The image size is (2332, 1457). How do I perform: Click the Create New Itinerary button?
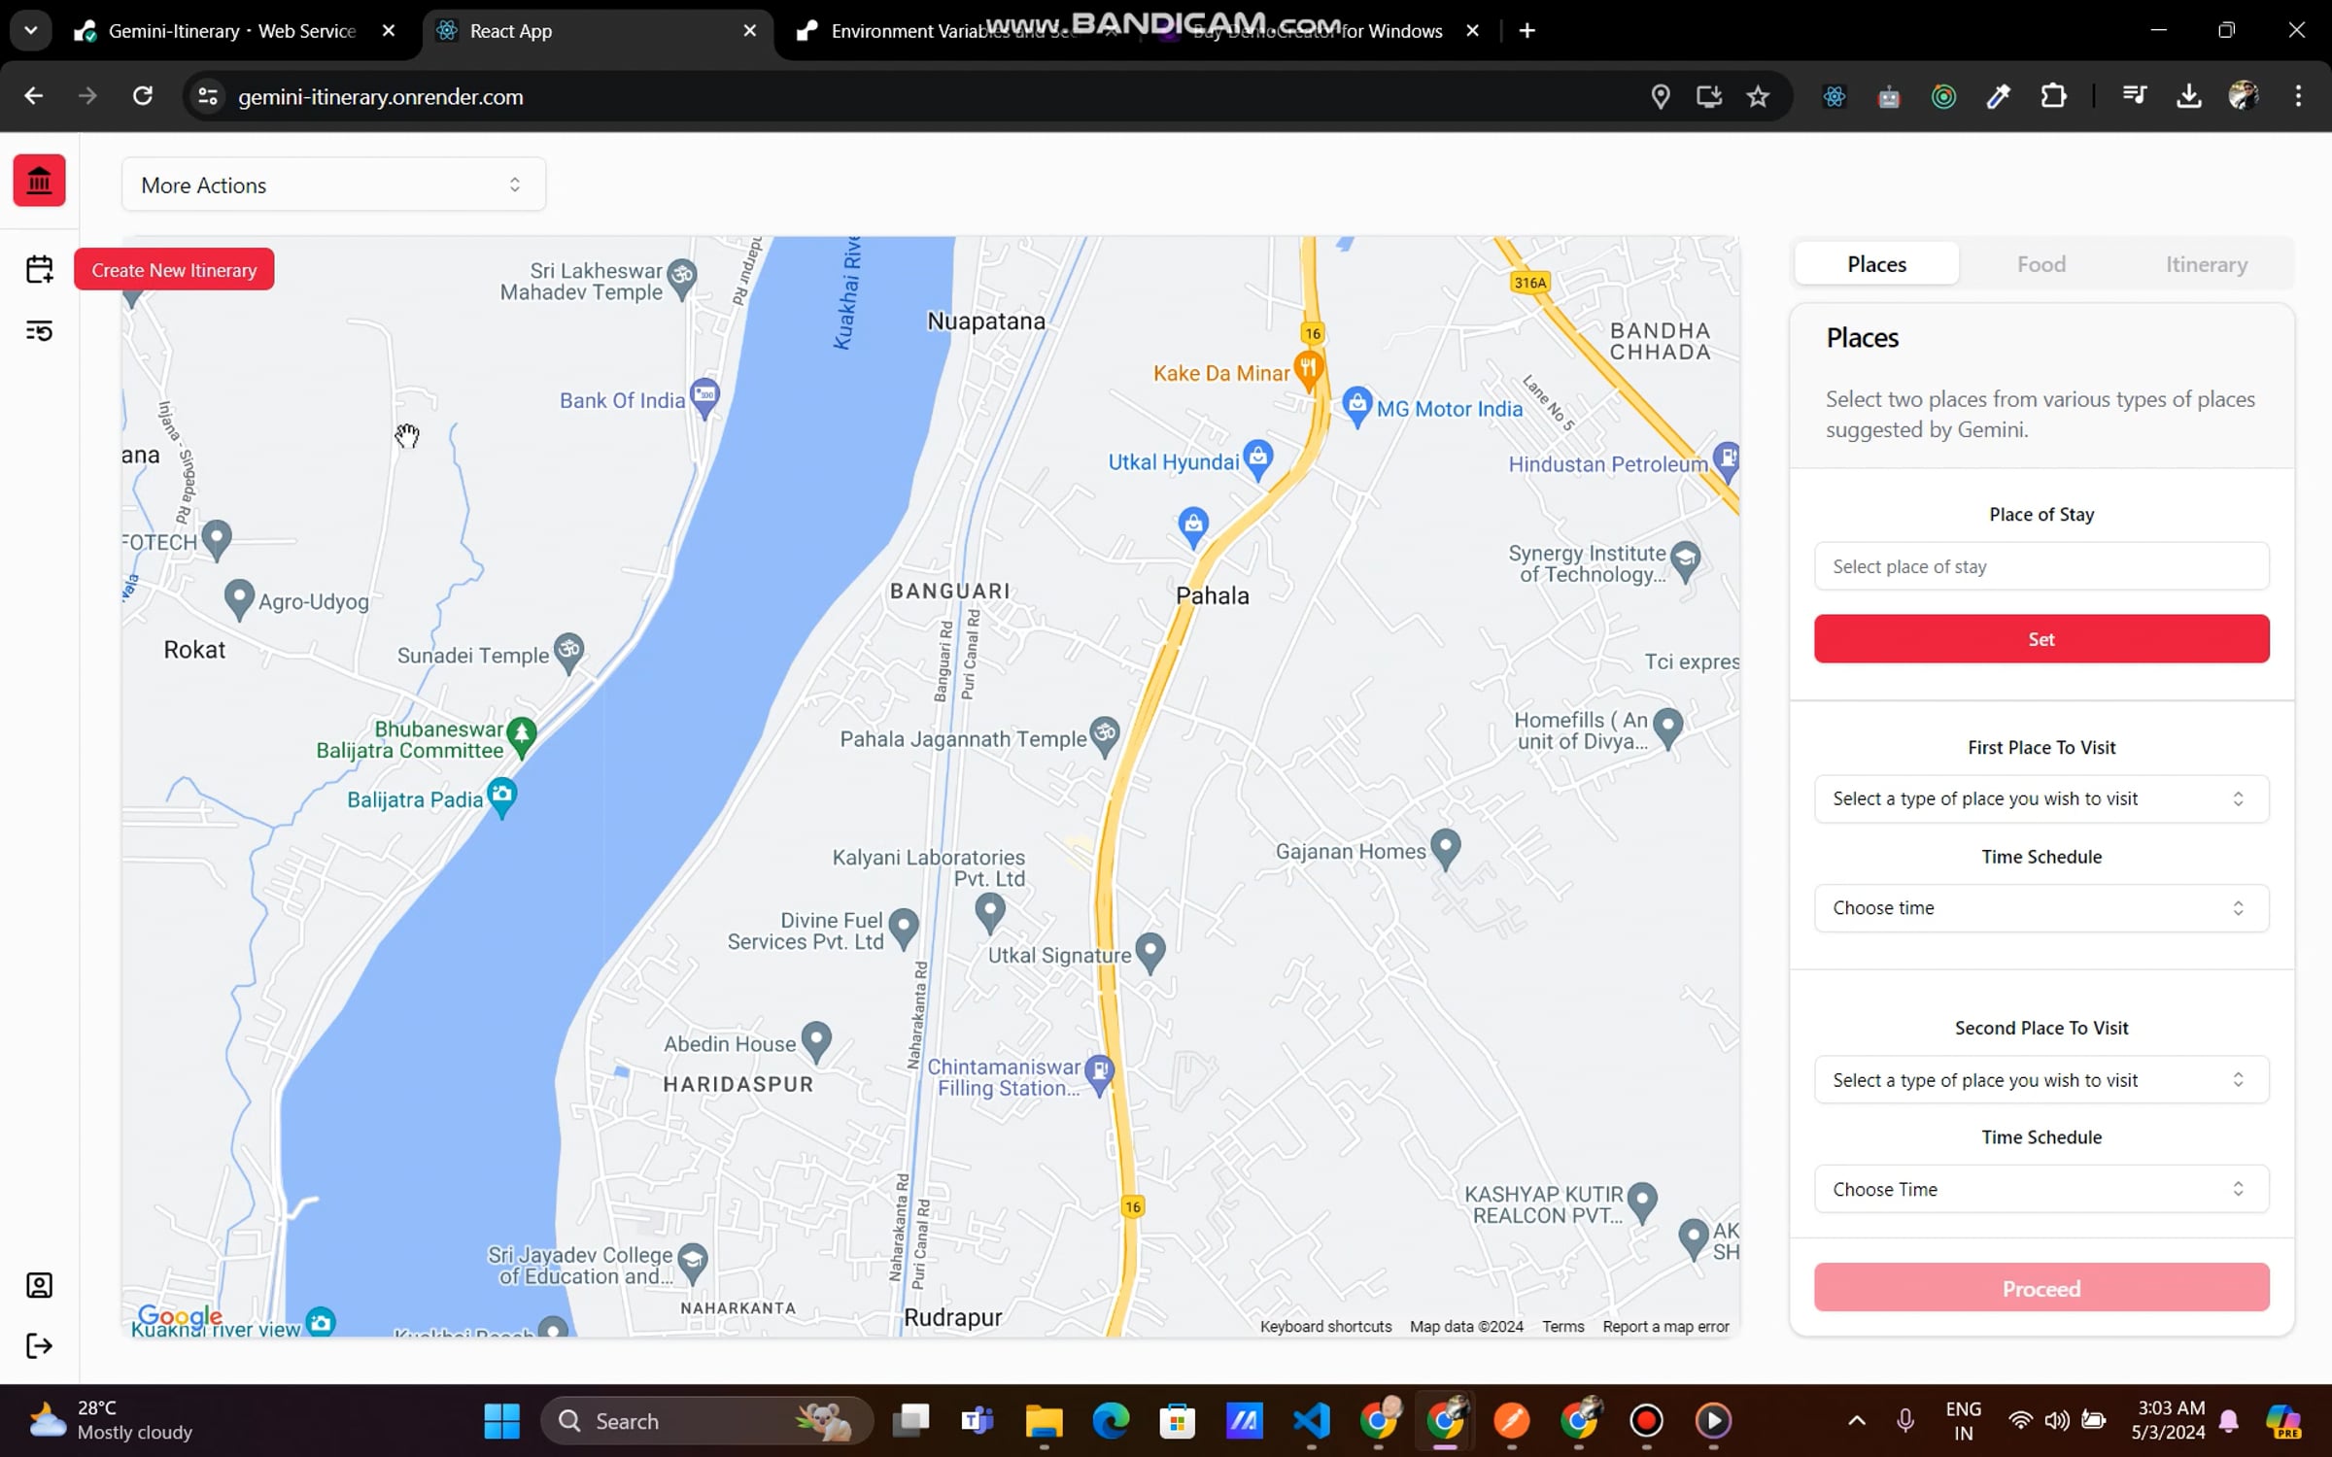coord(174,270)
